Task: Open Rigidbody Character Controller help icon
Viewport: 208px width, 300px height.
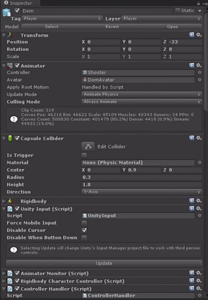Action: click(192, 281)
